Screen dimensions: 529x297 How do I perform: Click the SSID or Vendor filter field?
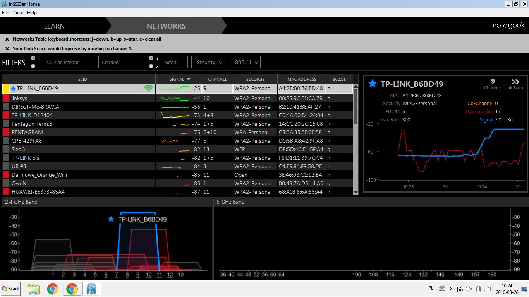tap(68, 62)
